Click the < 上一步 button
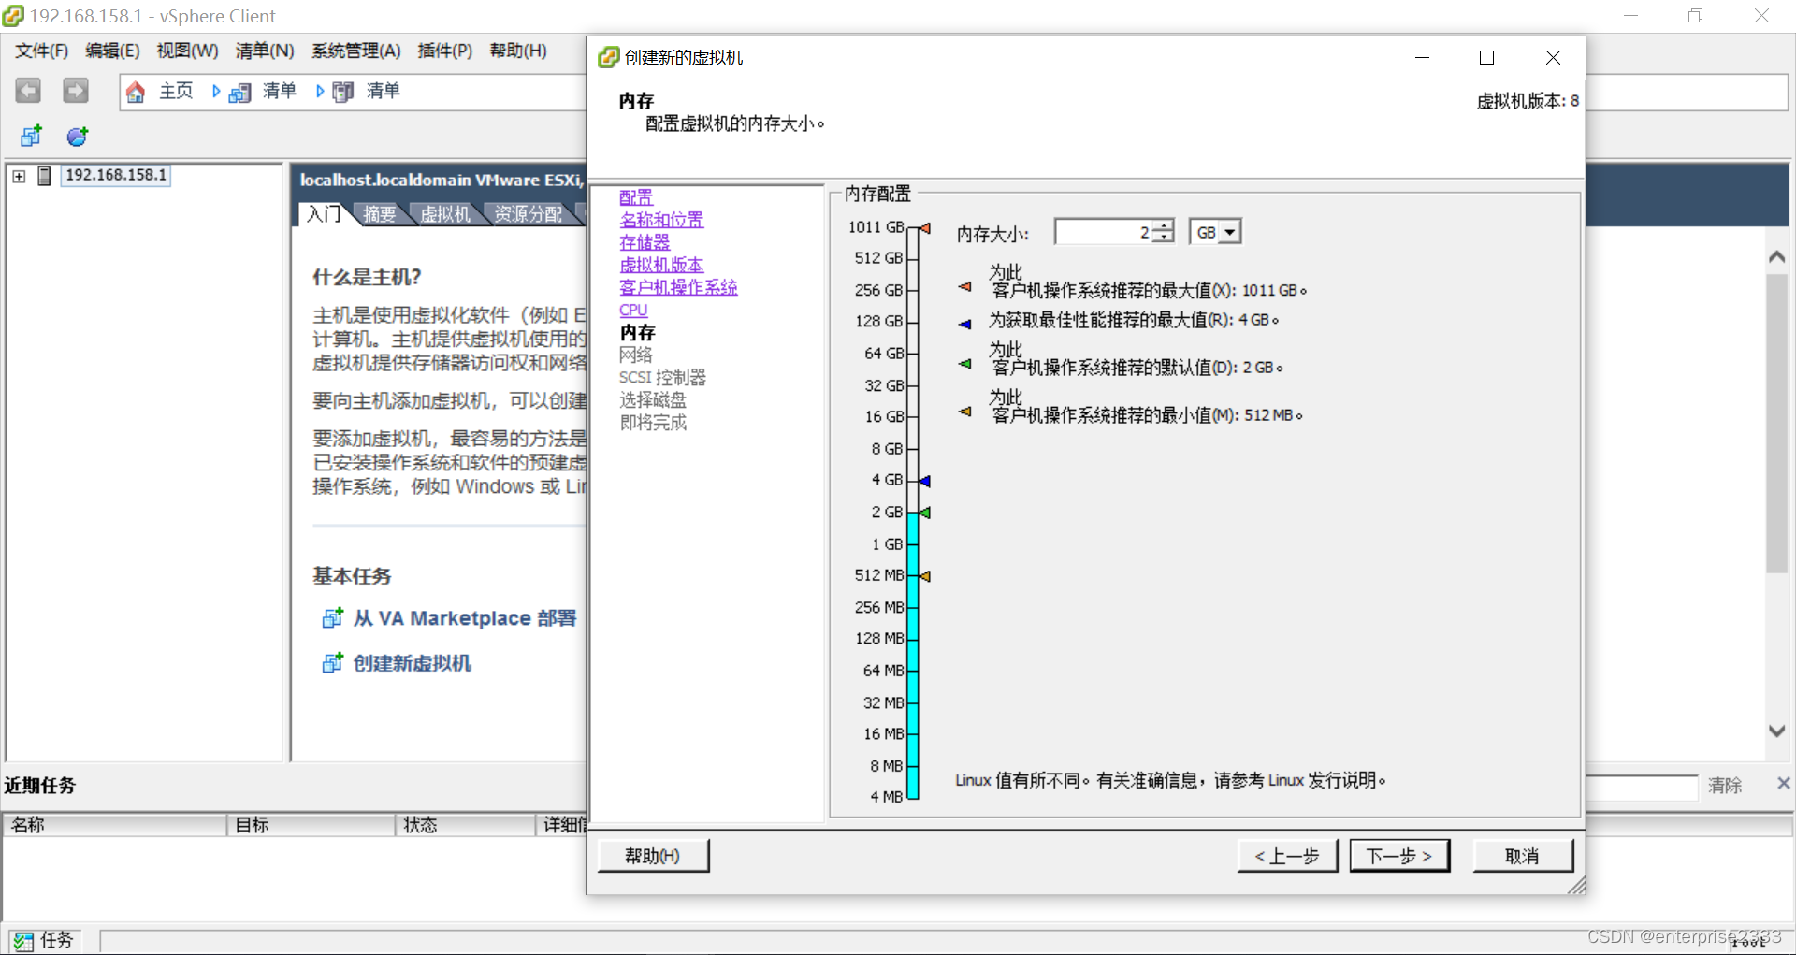1796x955 pixels. click(x=1287, y=856)
